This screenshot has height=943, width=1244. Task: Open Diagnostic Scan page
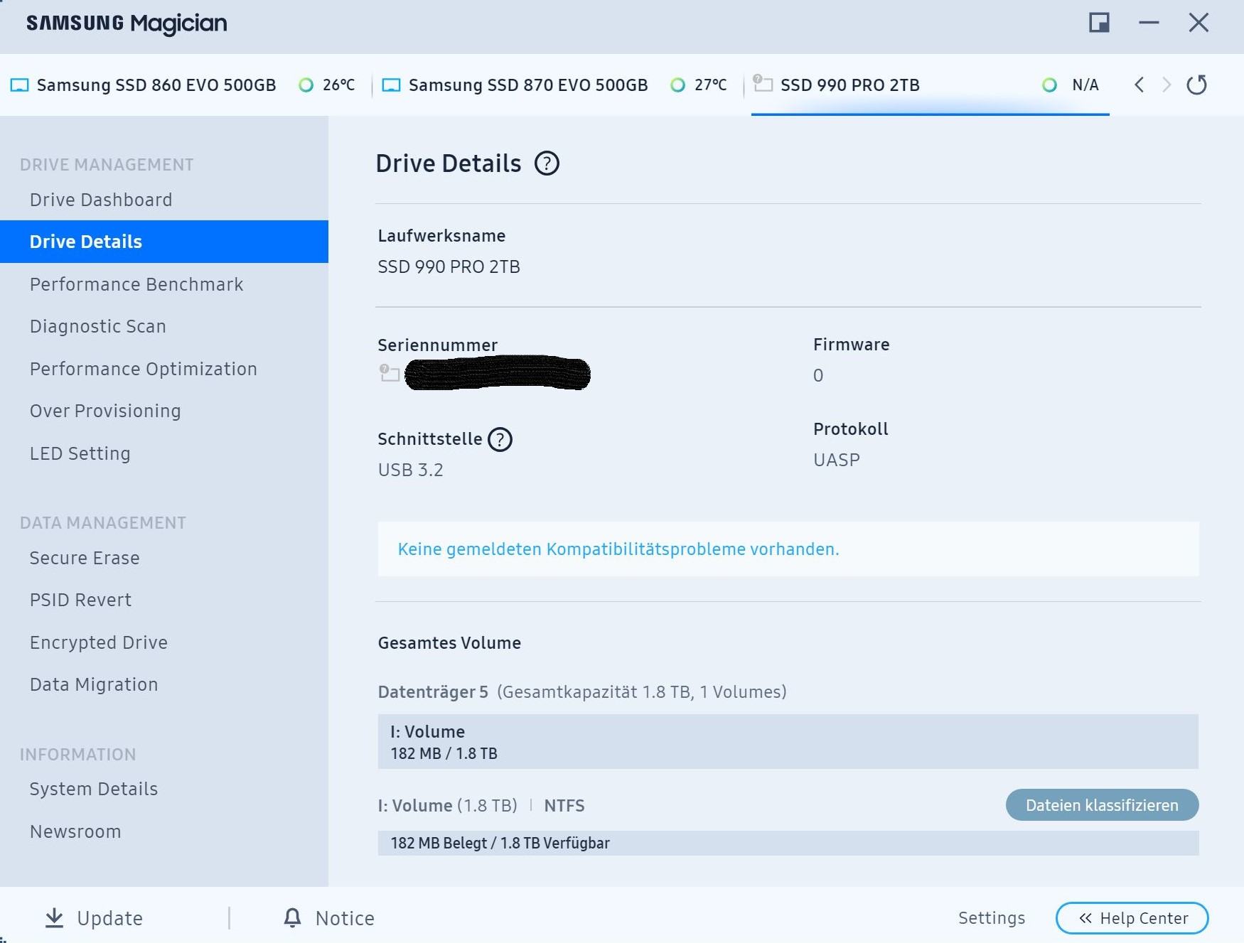[164, 326]
